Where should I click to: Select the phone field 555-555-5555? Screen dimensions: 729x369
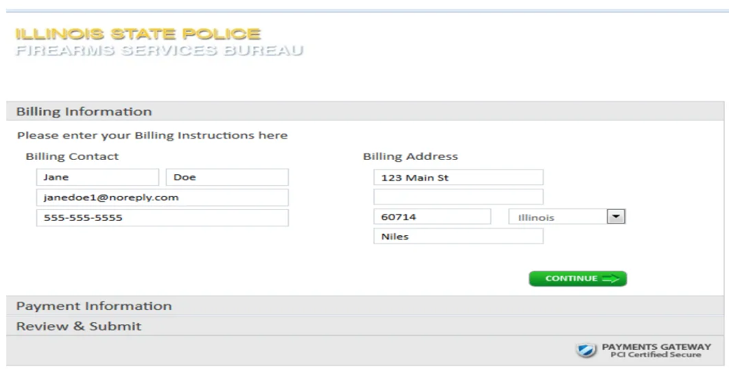click(163, 217)
